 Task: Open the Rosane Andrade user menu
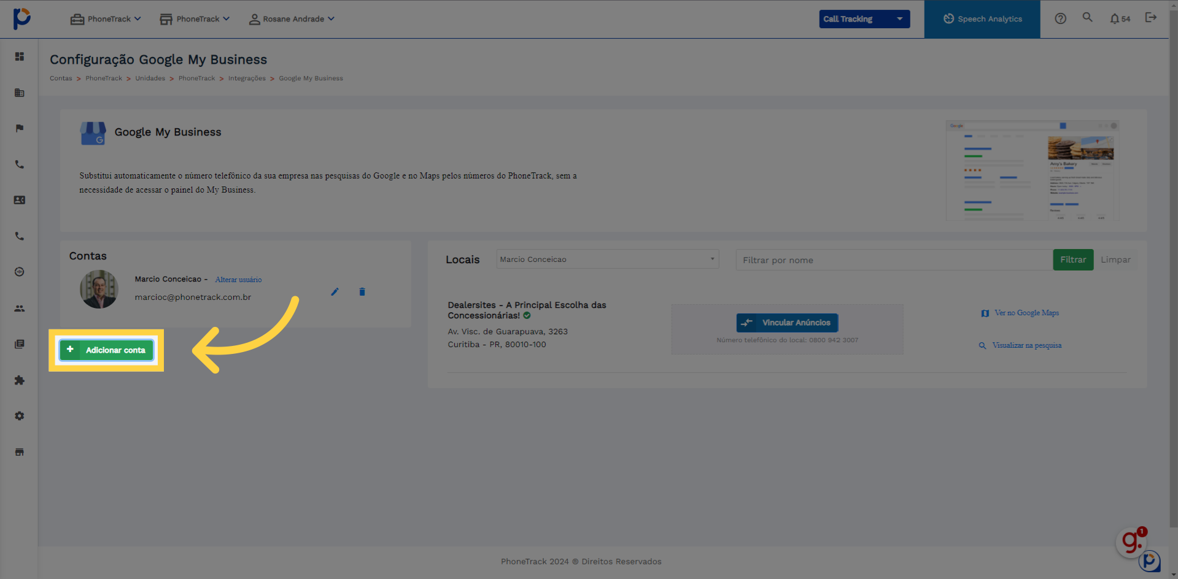coord(292,19)
